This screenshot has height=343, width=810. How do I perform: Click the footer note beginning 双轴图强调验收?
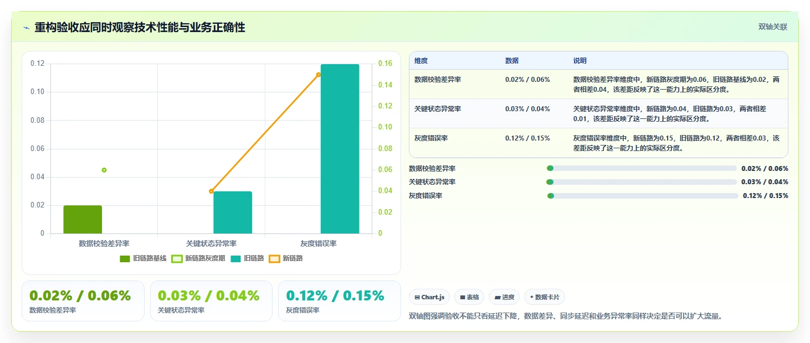(566, 316)
